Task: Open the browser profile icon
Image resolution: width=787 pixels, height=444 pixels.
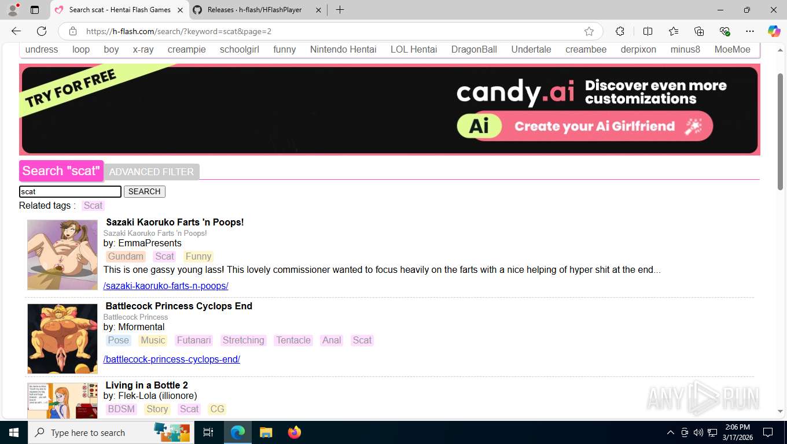Action: pyautogui.click(x=13, y=10)
